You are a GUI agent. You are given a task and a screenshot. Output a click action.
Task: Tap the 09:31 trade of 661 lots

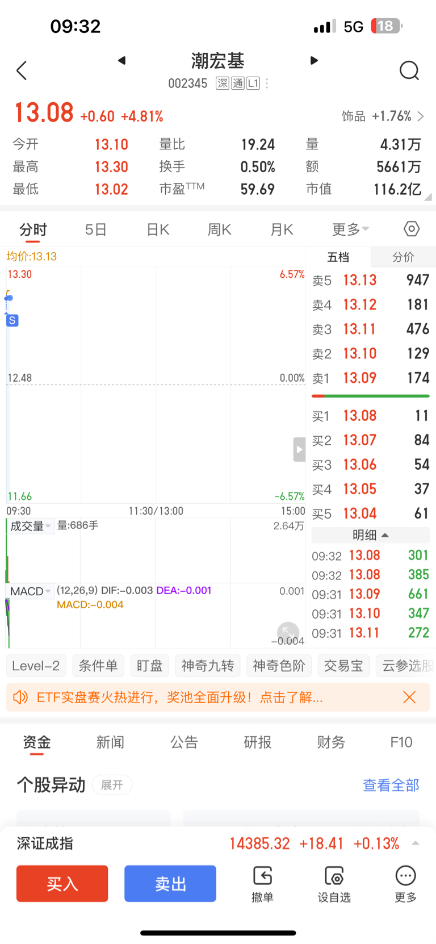coord(371,594)
